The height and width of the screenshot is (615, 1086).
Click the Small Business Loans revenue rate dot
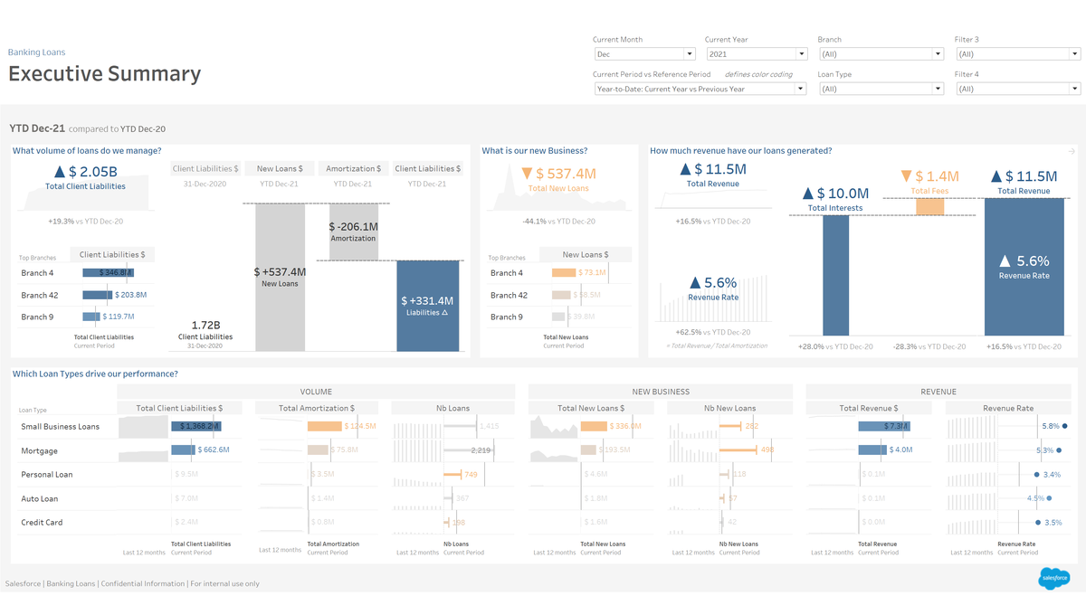(x=1065, y=426)
